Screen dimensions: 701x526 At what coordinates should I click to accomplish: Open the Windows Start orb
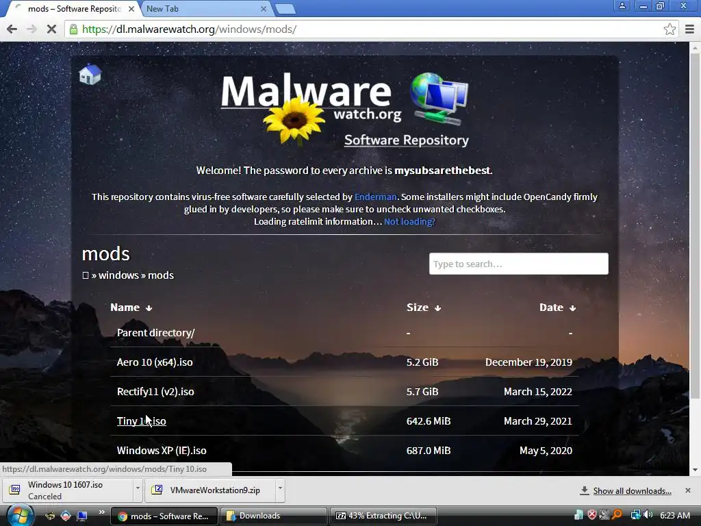[x=19, y=515]
